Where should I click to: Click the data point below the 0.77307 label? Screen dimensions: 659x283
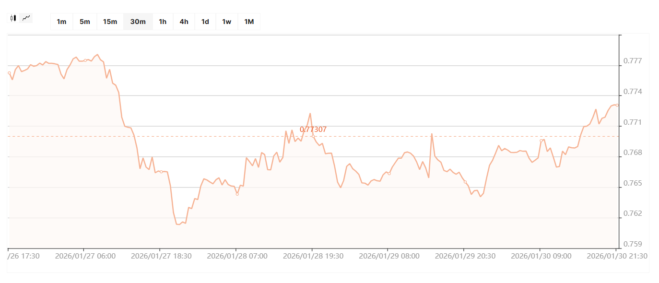coord(313,136)
